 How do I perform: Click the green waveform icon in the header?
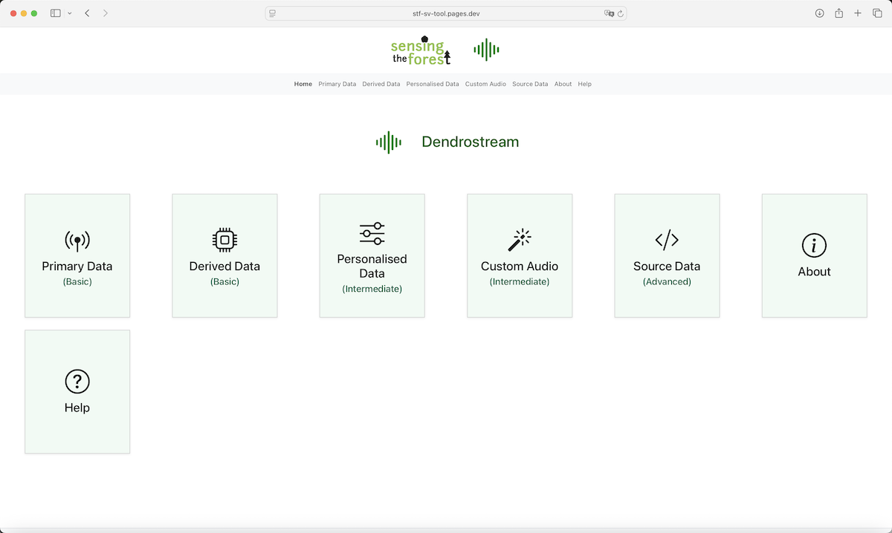(x=486, y=49)
